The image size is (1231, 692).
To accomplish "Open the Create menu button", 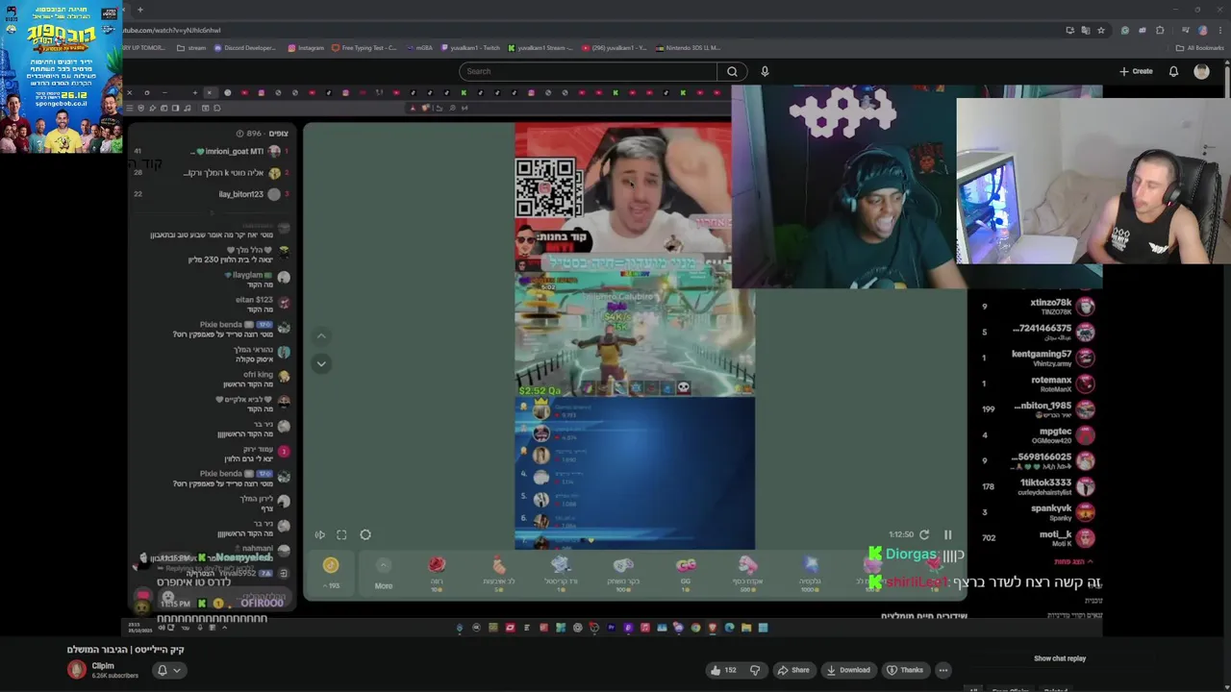I will pos(1136,71).
